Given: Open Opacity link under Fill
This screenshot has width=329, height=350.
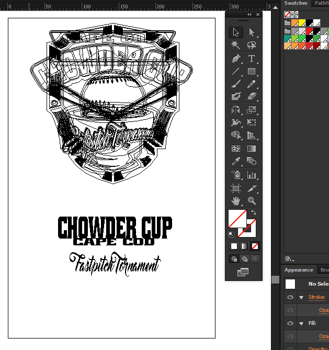Looking at the screenshot, I should click(x=324, y=336).
